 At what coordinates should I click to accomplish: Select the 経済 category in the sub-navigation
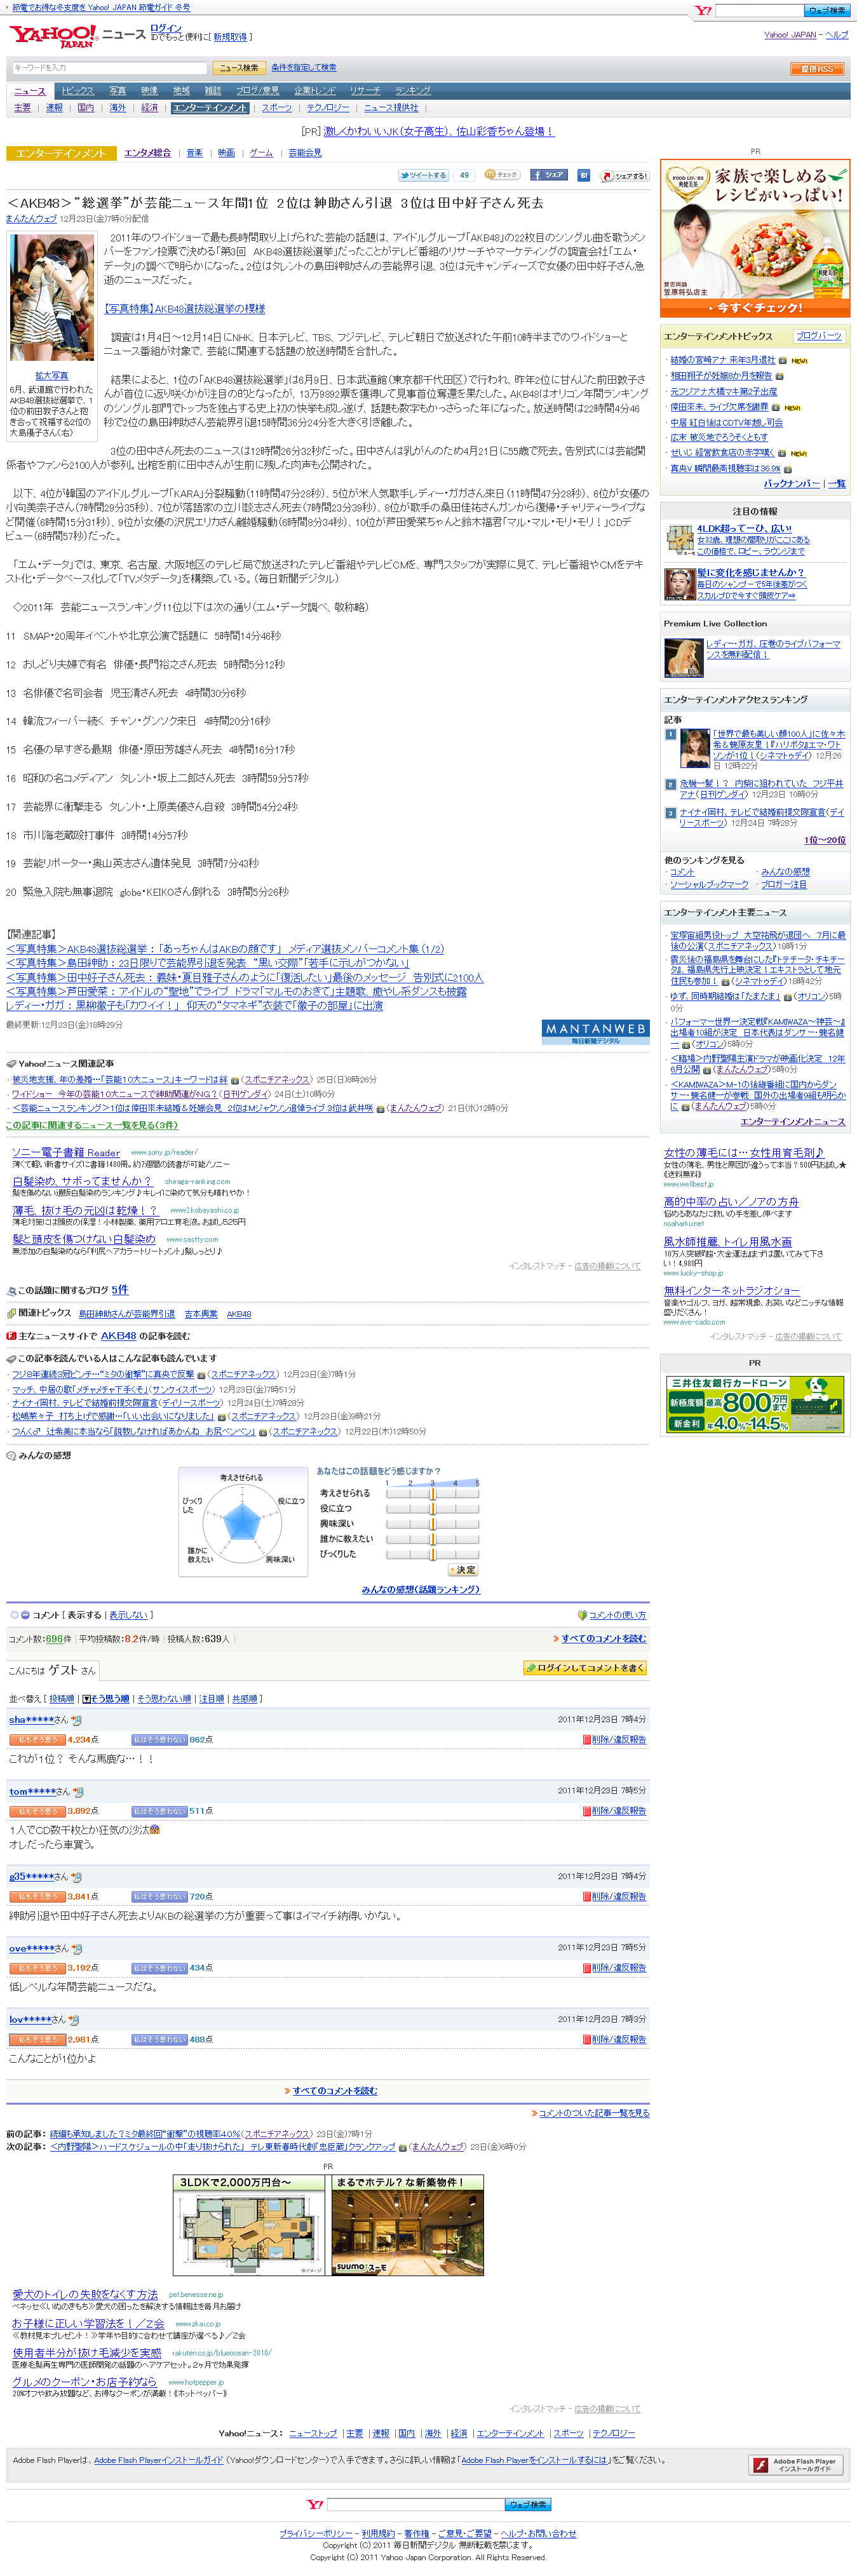149,108
